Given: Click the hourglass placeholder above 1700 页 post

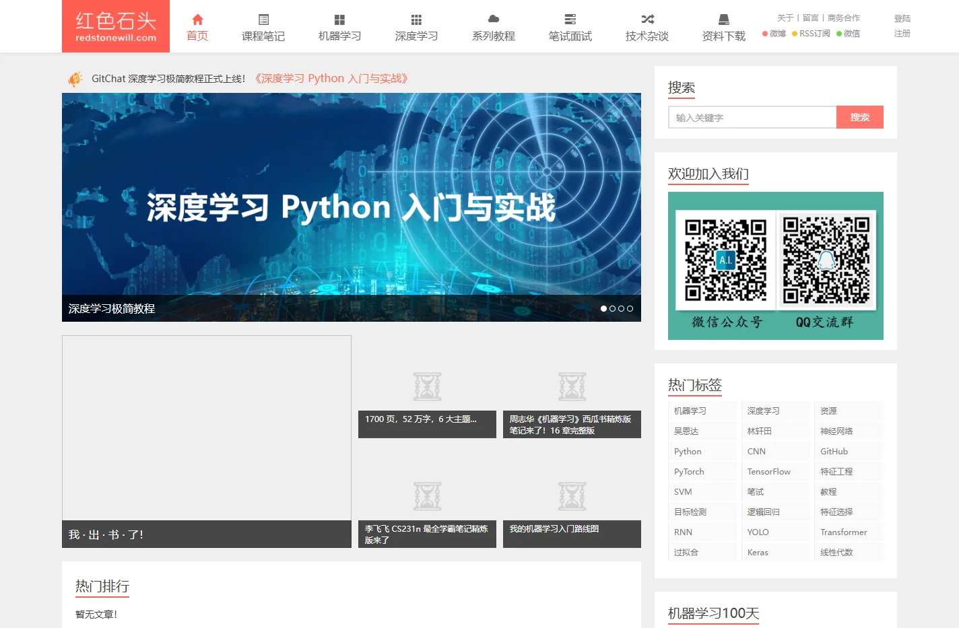Looking at the screenshot, I should (x=428, y=386).
